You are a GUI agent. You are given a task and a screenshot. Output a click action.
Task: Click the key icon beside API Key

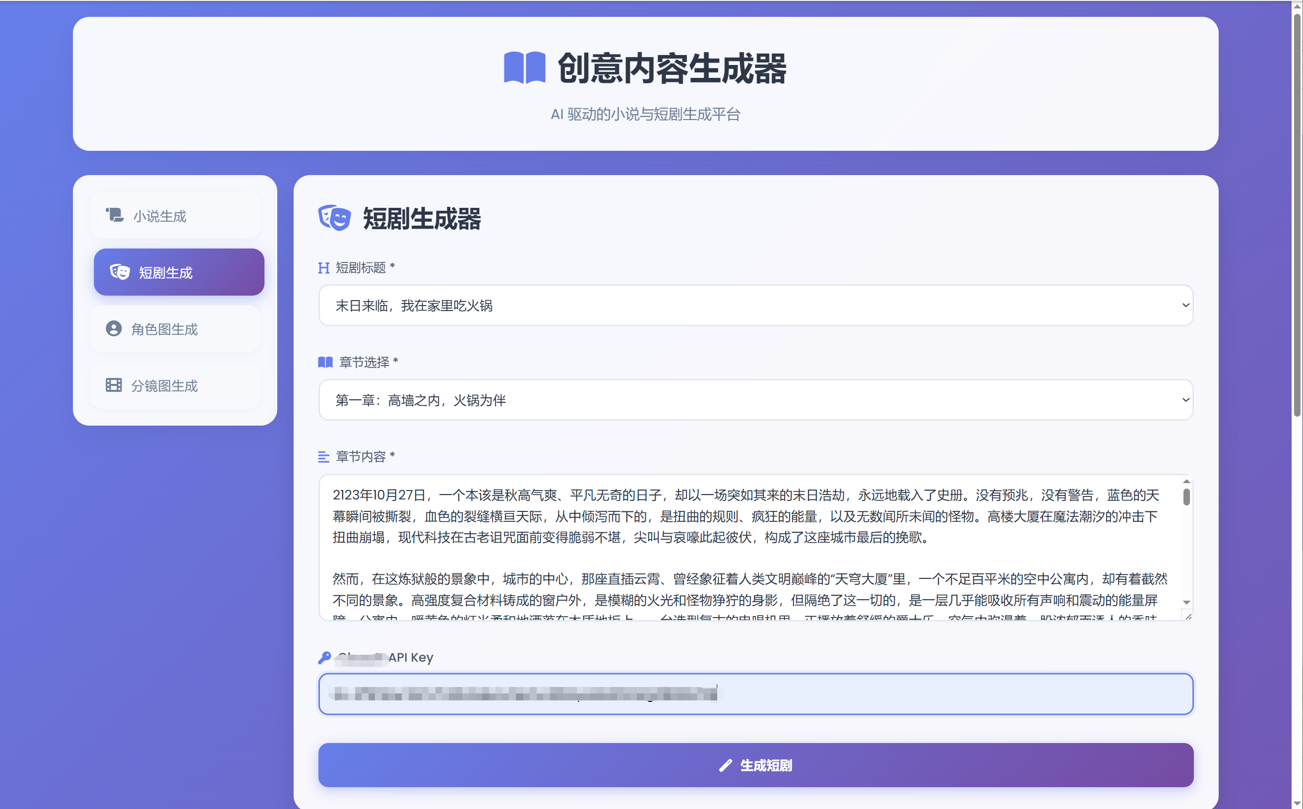pos(324,658)
